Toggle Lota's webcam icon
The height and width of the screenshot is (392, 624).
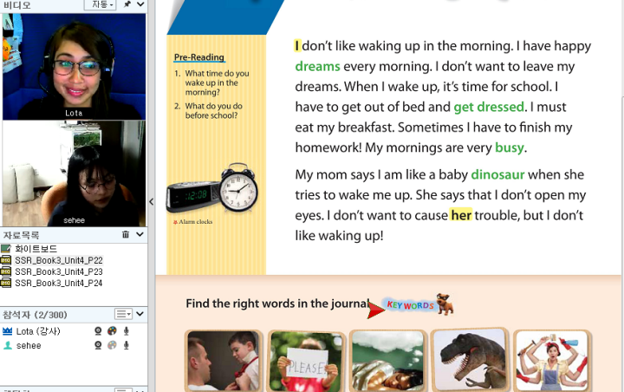click(x=98, y=330)
